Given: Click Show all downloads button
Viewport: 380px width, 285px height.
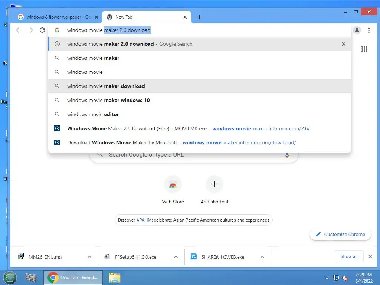Looking at the screenshot, I should coord(349,256).
